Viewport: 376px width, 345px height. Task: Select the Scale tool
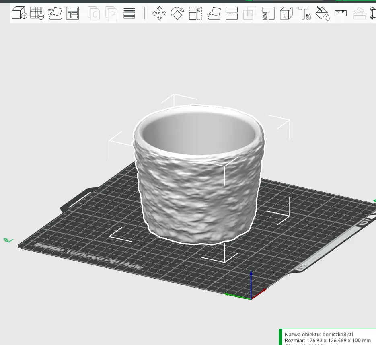[x=195, y=13]
